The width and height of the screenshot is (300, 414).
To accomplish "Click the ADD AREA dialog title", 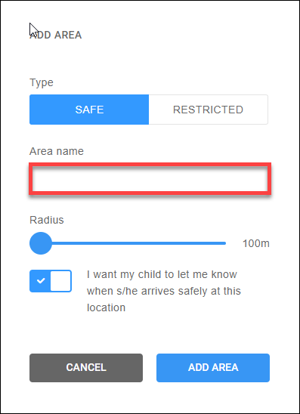I will point(56,35).
